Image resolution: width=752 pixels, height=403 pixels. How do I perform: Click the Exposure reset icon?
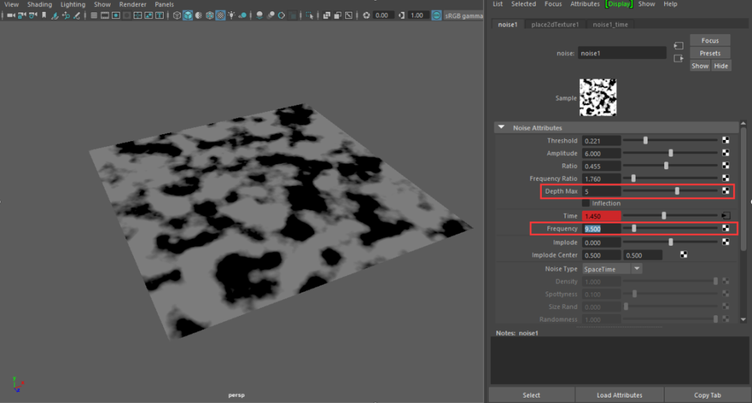point(366,15)
